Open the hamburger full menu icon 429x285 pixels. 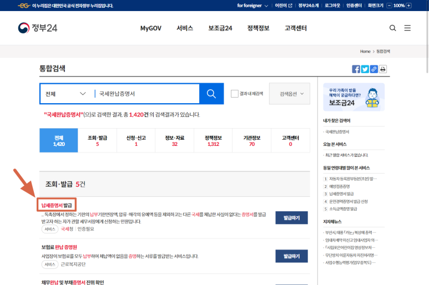tap(407, 28)
